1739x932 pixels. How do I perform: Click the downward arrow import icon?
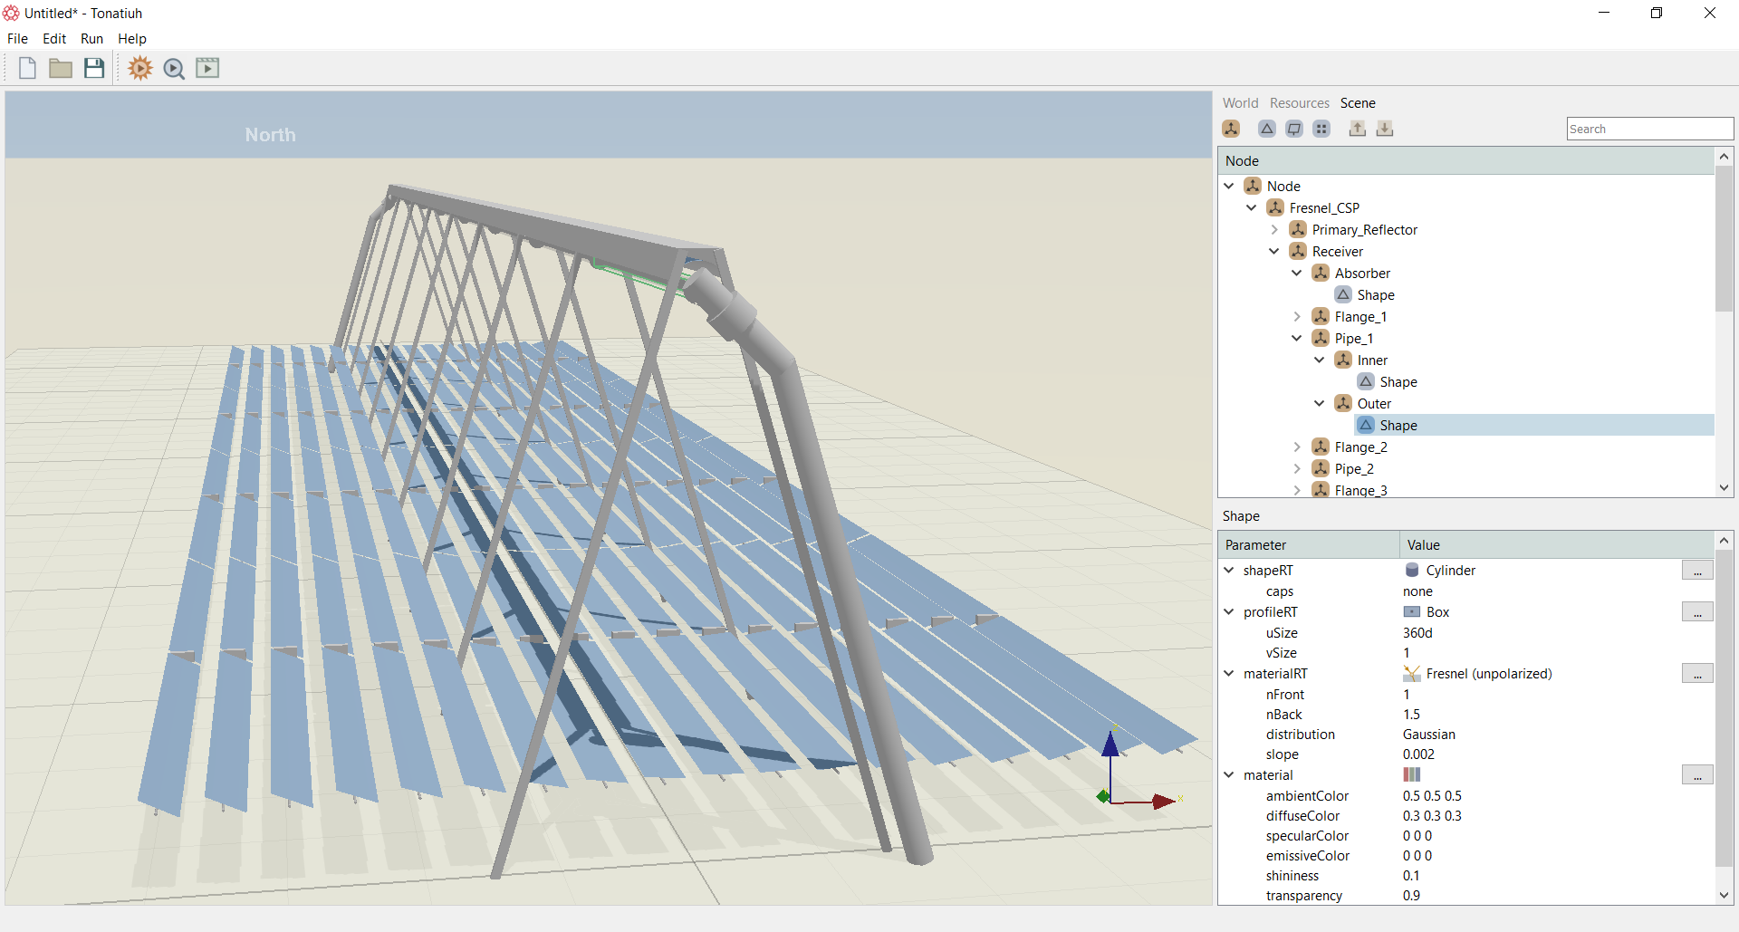1385,129
